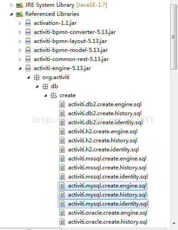This screenshot has width=178, height=230.
Task: Click file icon of activiti.mssql.create.history.sql
Action: pyautogui.click(x=62, y=168)
